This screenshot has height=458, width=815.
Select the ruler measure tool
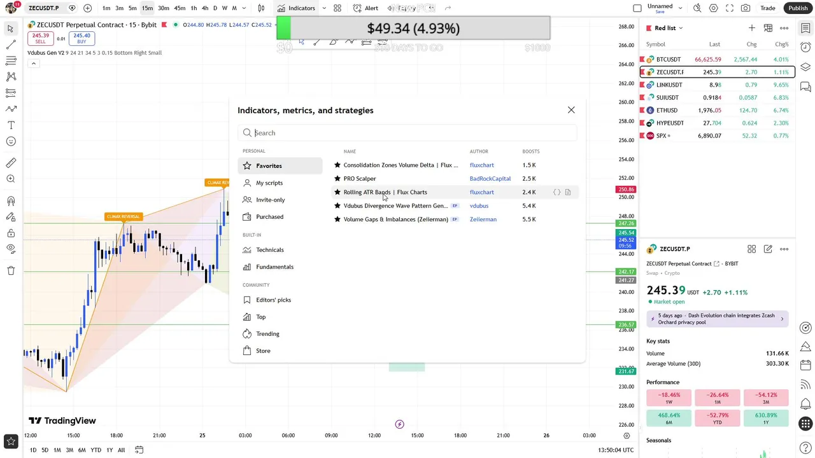11,163
